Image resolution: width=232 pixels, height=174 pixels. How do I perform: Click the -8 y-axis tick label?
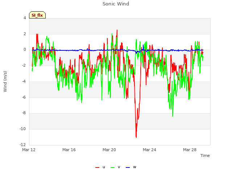coord(24,113)
